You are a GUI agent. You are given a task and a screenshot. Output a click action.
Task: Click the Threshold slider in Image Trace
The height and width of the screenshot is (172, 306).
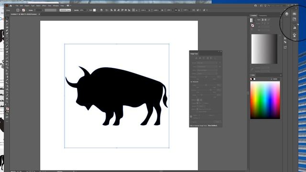[206, 77]
